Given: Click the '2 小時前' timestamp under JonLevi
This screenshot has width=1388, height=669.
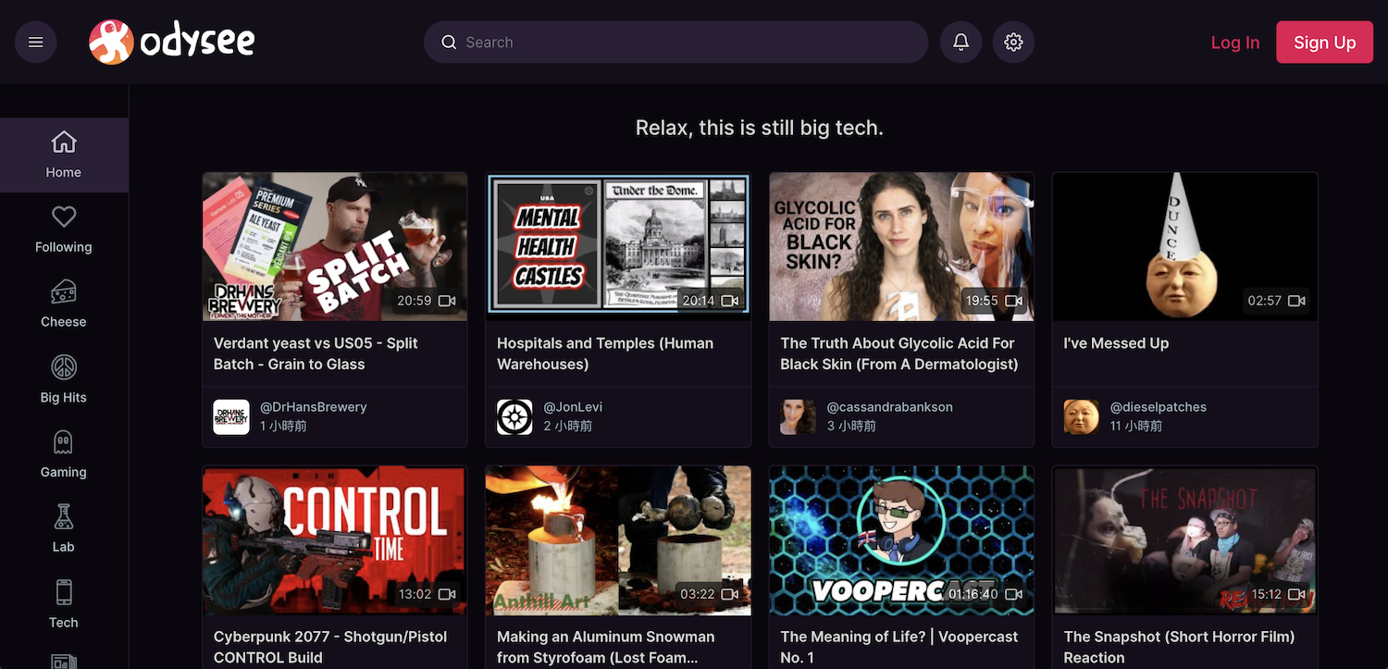Looking at the screenshot, I should (x=567, y=427).
